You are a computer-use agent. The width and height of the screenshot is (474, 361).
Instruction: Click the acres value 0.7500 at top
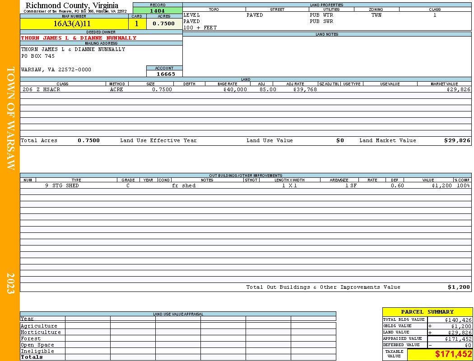163,23
